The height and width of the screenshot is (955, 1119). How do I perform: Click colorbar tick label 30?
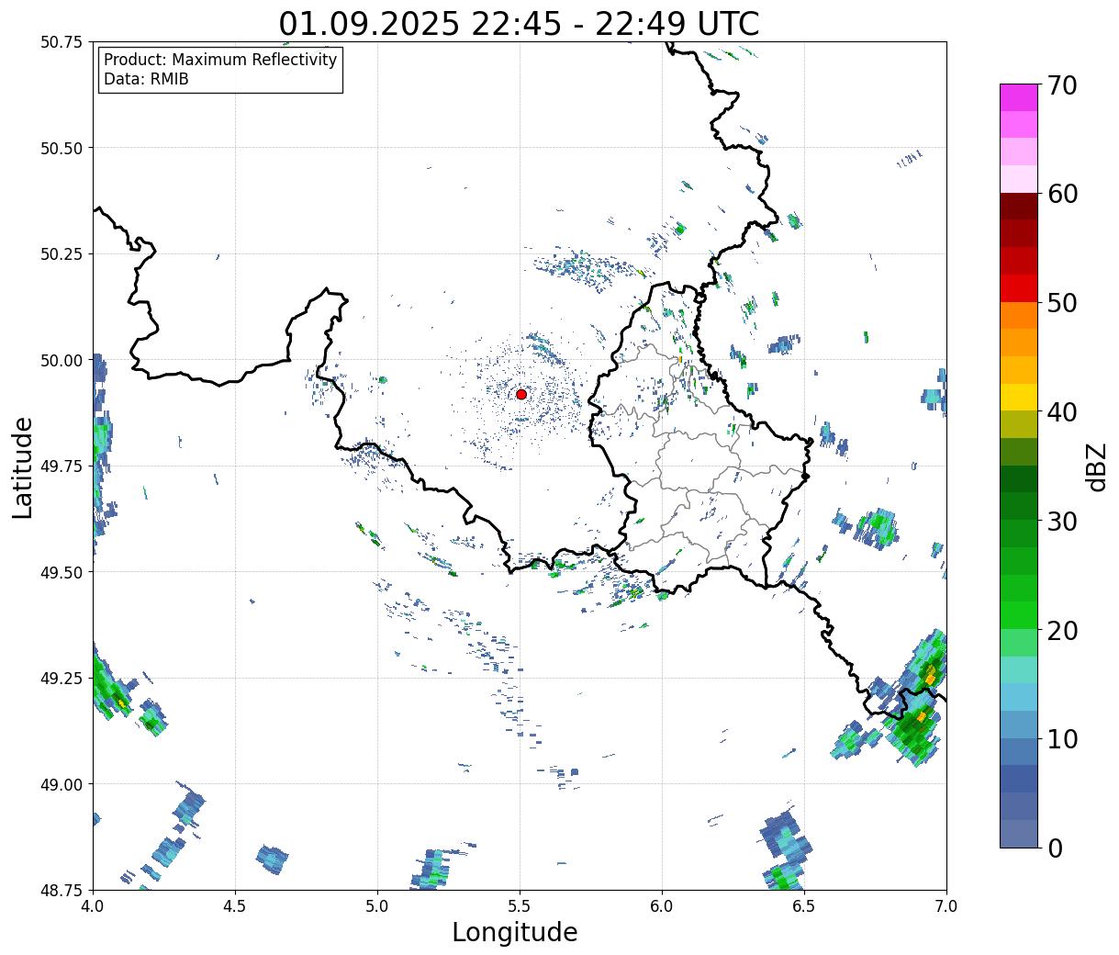(x=1062, y=521)
